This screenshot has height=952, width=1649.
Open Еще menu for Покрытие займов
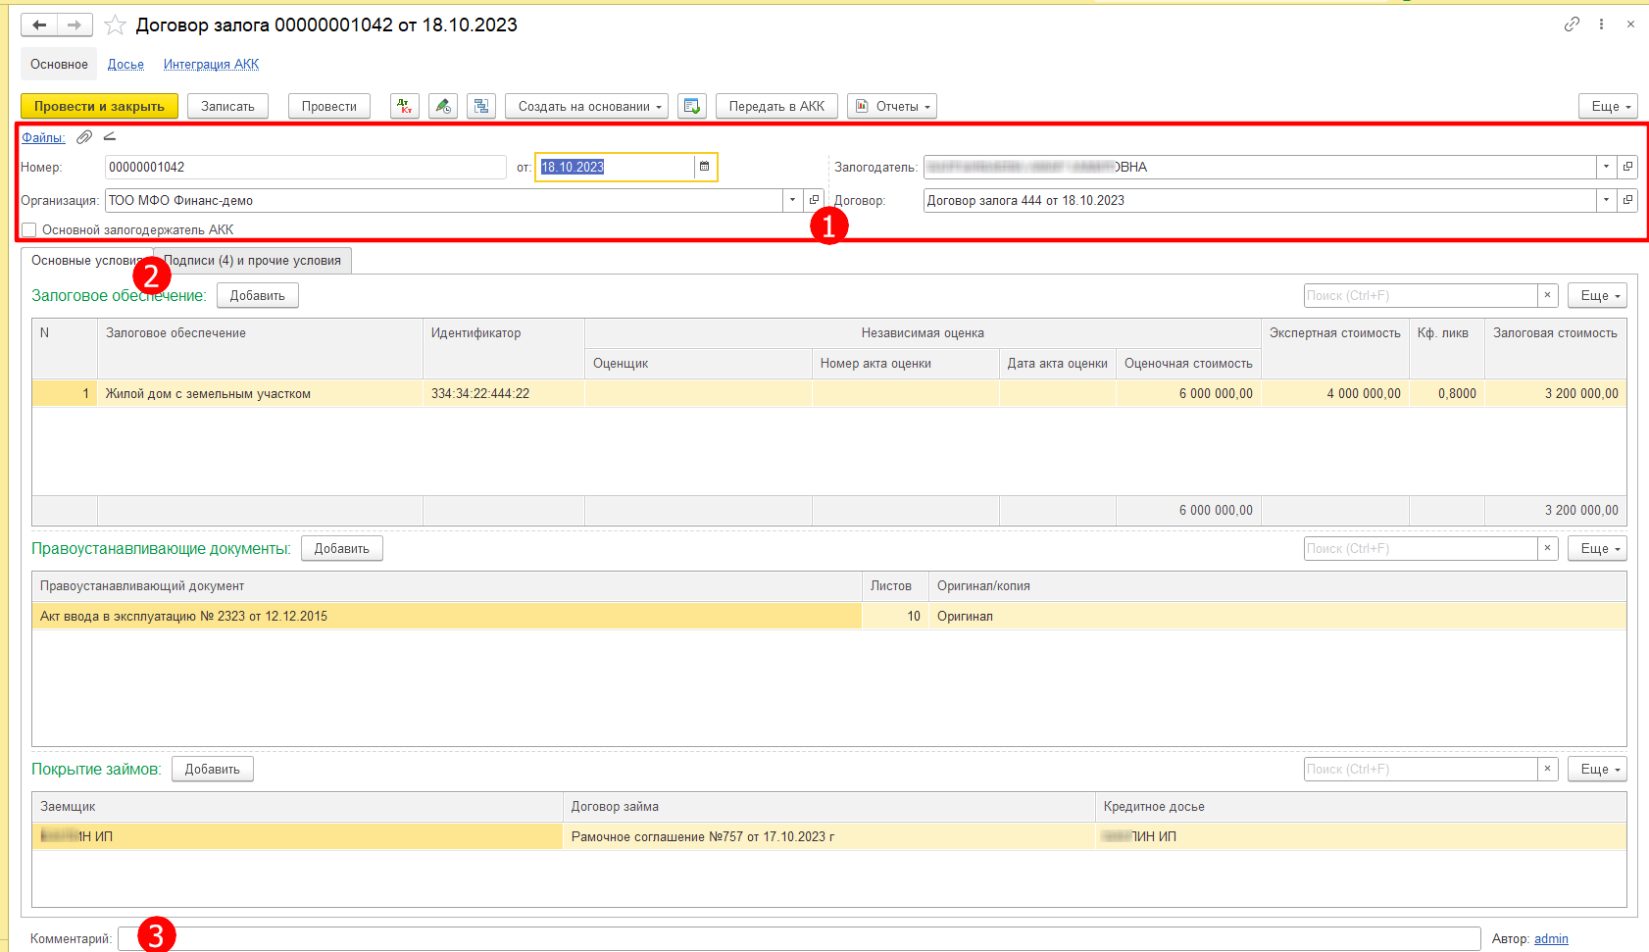tap(1597, 769)
